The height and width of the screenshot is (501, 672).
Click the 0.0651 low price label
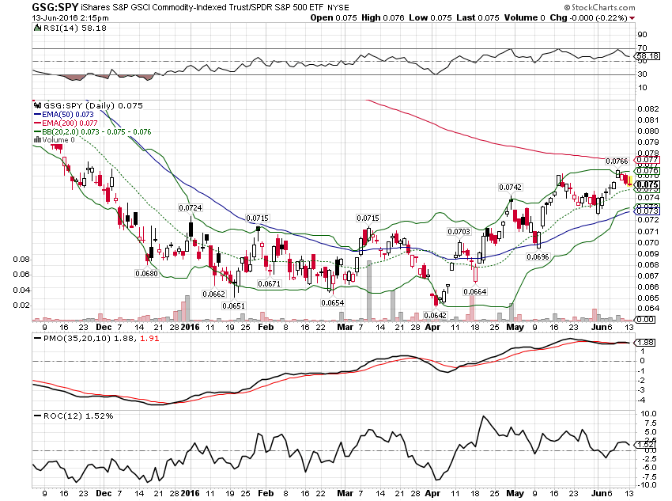click(233, 306)
